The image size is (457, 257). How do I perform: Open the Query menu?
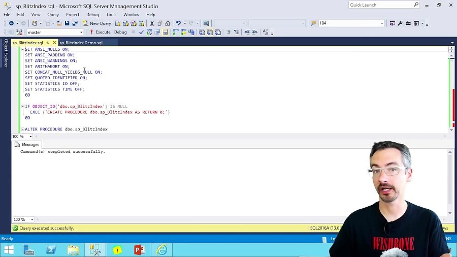coord(53,15)
